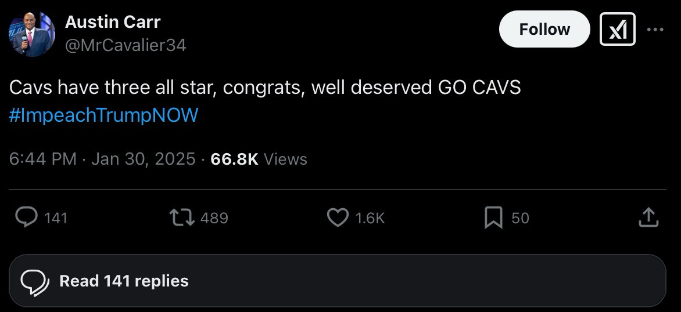Click the Read 141 replies button

click(338, 281)
